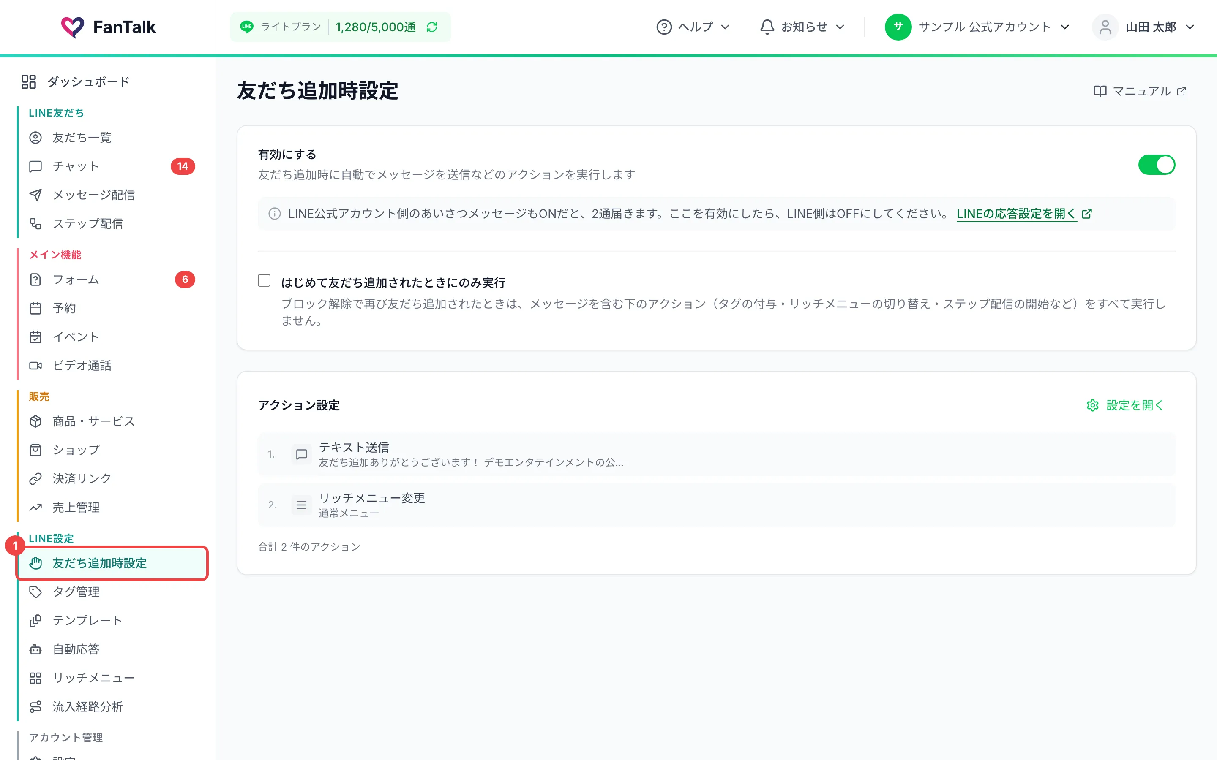Image resolution: width=1217 pixels, height=760 pixels.
Task: Click the リッチメニュー grid icon
Action: pos(35,678)
